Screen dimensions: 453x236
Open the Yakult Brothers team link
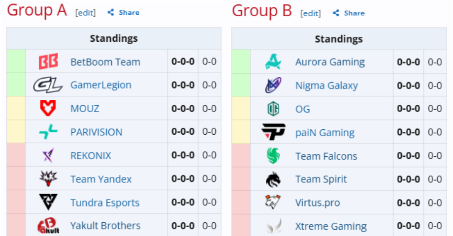coord(105,226)
